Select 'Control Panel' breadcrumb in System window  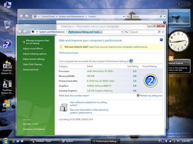[48, 17]
